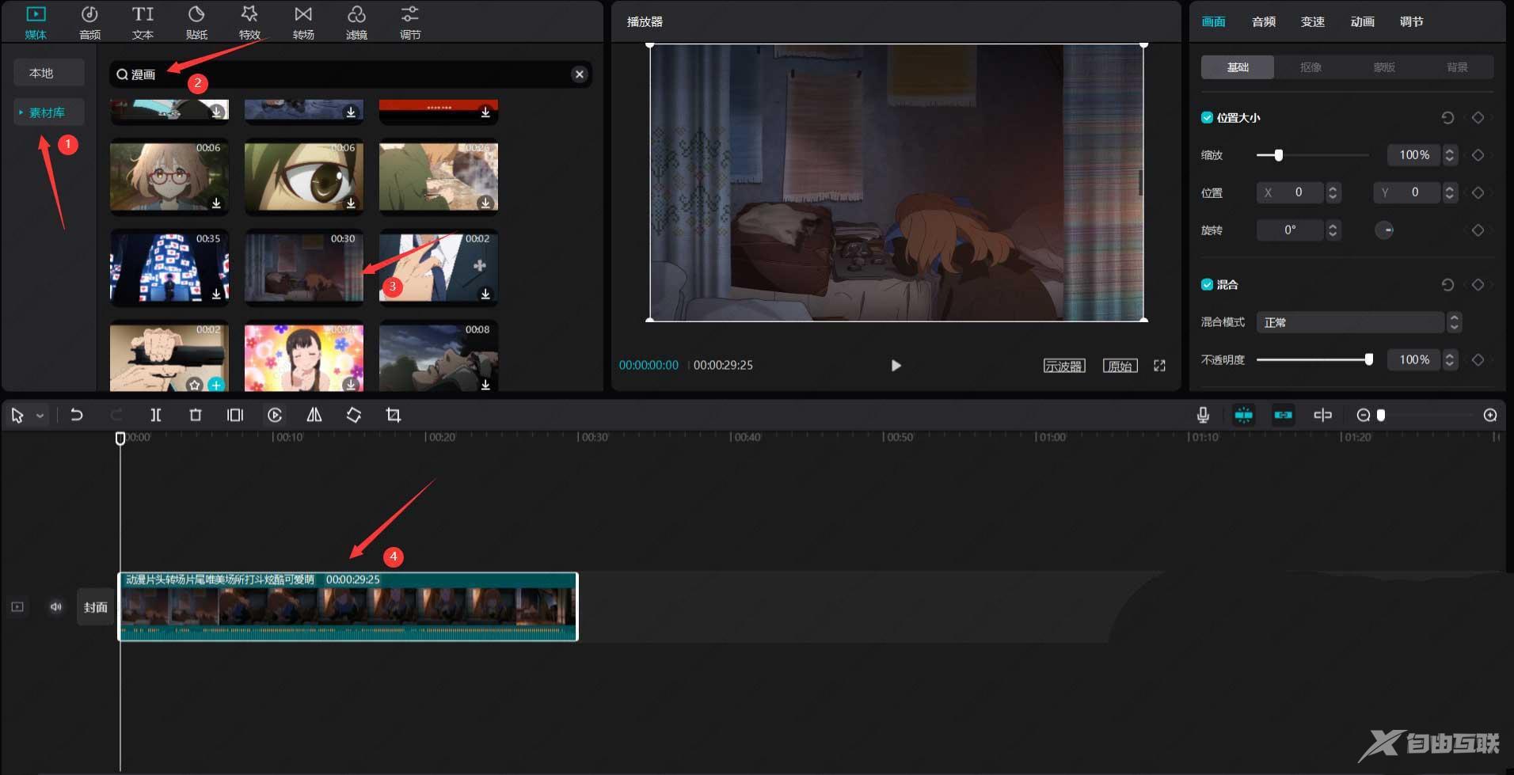The height and width of the screenshot is (775, 1514).
Task: Switch to 变速 speed tab
Action: click(x=1312, y=22)
